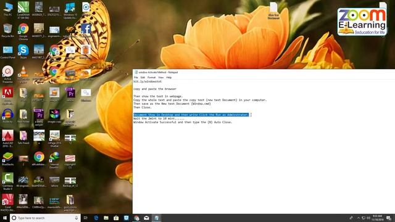Open Notepad's View menu
The width and height of the screenshot is (395, 222).
pyautogui.click(x=160, y=78)
